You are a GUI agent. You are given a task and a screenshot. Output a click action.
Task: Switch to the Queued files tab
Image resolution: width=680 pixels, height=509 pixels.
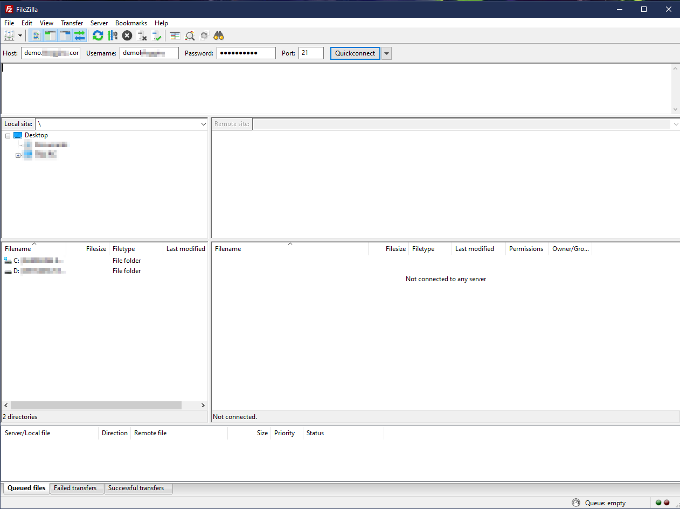pyautogui.click(x=26, y=488)
